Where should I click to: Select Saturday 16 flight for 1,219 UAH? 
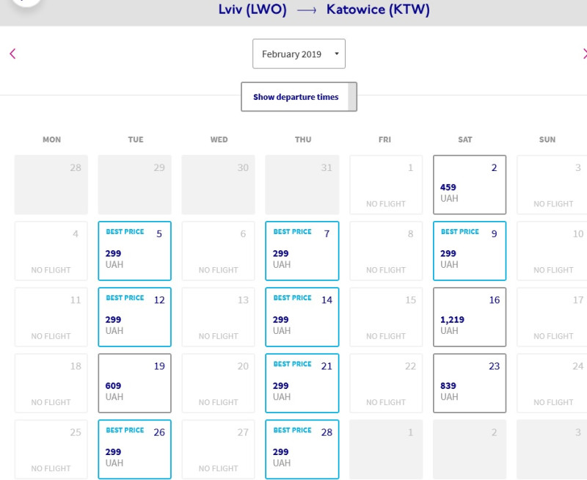[469, 316]
